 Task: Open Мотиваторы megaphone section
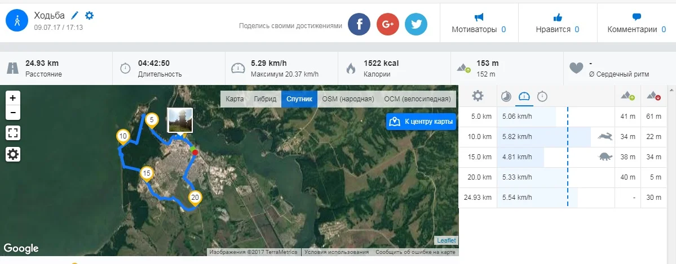[479, 23]
